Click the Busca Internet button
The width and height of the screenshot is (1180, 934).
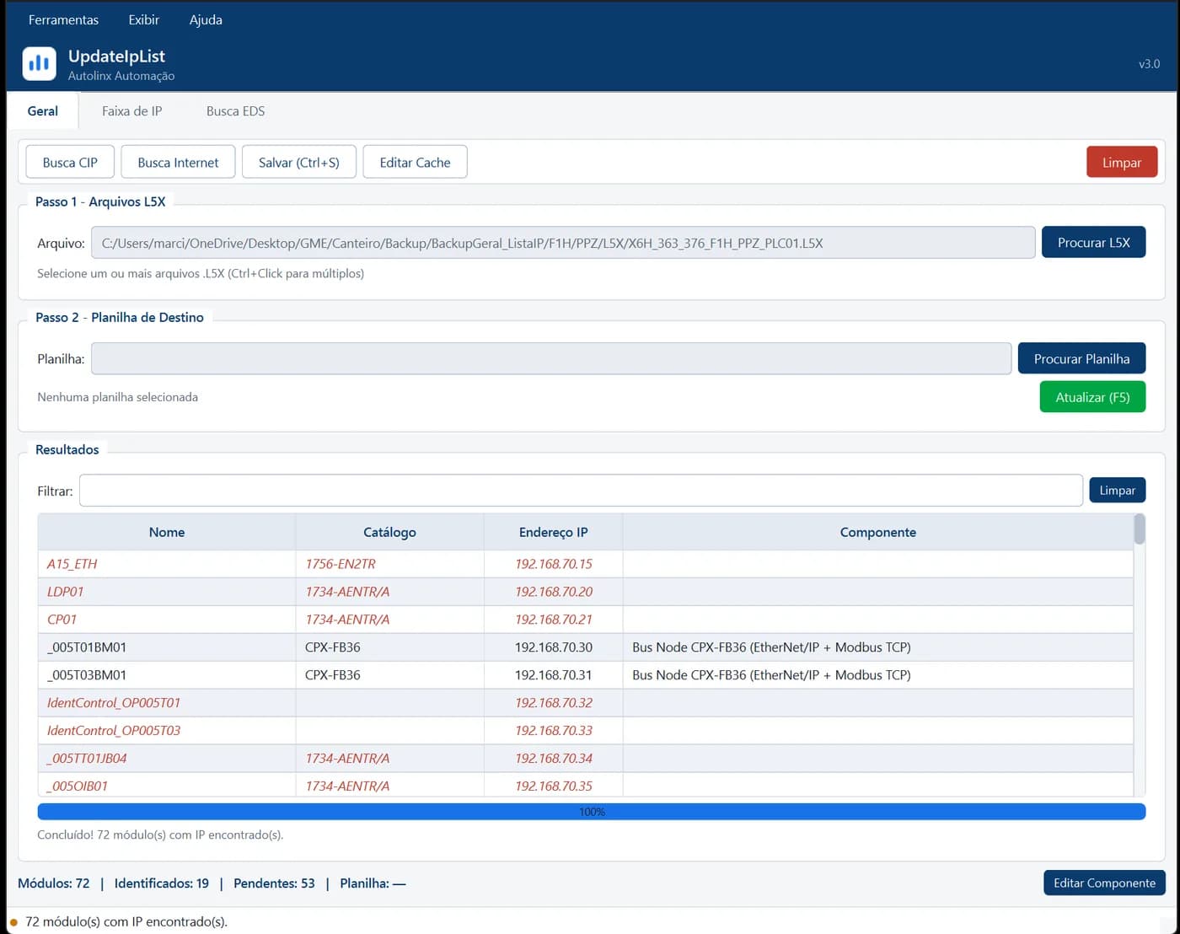[178, 162]
